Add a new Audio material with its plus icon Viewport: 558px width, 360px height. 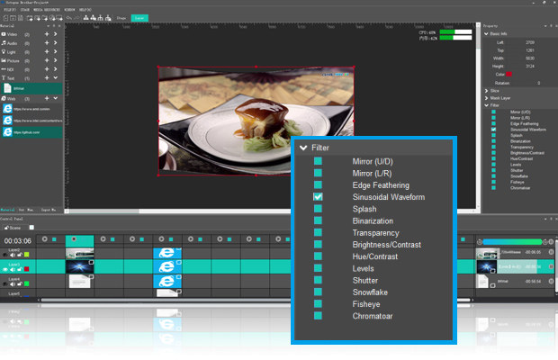(x=47, y=42)
